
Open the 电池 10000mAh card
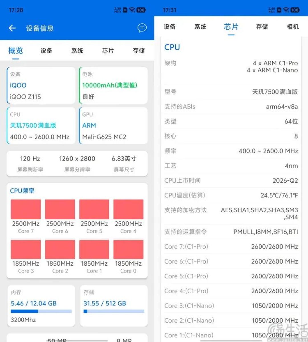(x=113, y=85)
